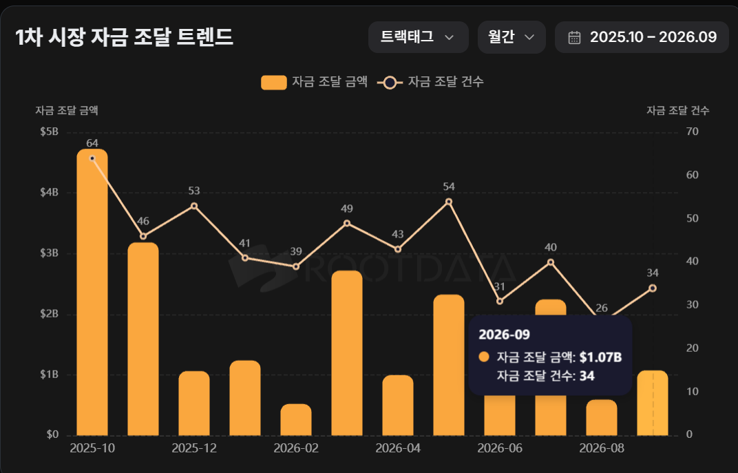Click the $5B axis label
Image resolution: width=738 pixels, height=473 pixels.
point(50,132)
